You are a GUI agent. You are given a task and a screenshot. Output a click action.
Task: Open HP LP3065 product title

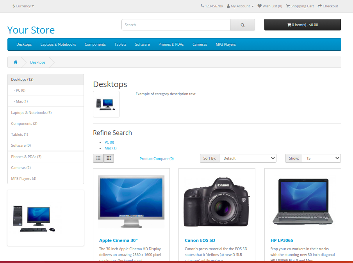tap(282, 240)
